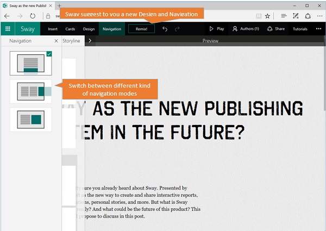Click the Sway home logo

[28, 29]
